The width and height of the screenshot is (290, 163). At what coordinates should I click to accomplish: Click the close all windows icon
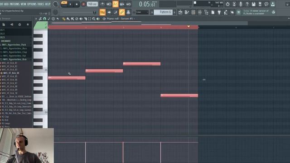[x=232, y=12]
